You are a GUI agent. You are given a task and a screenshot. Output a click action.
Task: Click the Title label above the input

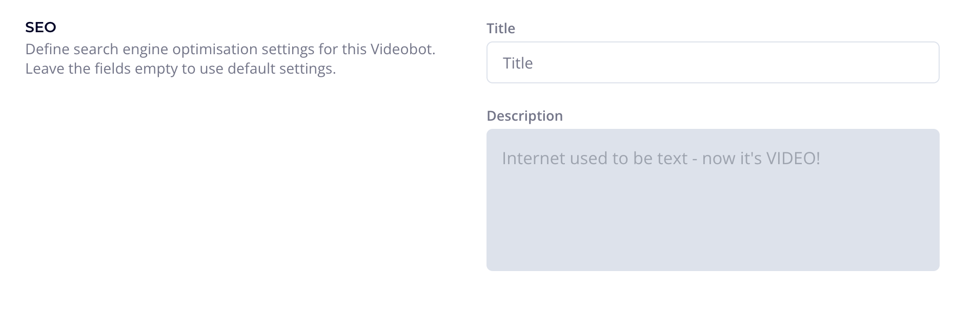tap(500, 29)
